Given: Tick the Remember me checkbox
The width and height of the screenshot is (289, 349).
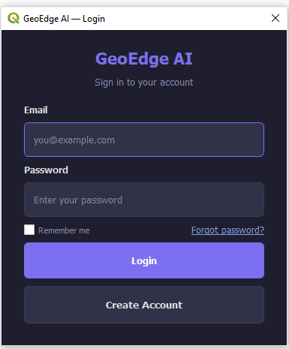Looking at the screenshot, I should [x=29, y=230].
